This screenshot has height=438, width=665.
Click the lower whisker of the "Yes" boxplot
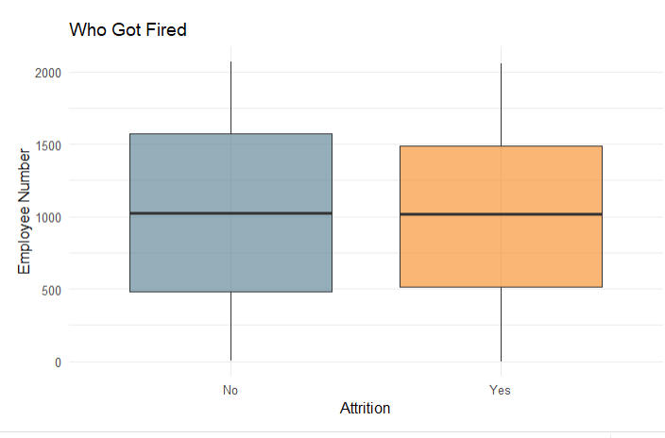(x=501, y=324)
